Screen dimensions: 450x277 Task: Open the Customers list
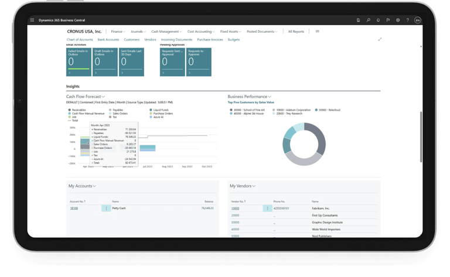coord(131,40)
